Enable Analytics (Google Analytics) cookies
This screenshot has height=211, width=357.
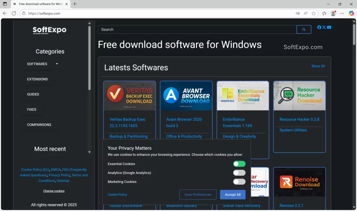[x=239, y=173]
